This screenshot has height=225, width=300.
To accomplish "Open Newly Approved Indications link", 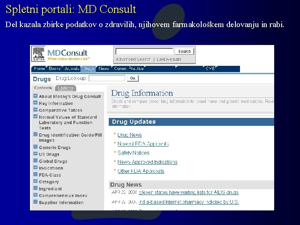I will (147, 162).
